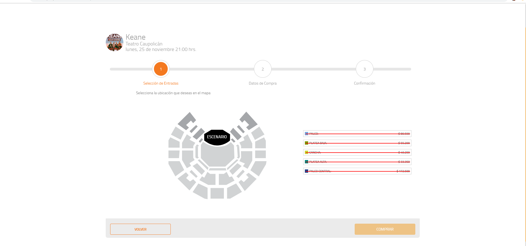
Task: Select step 1 Selección de Entradas circle
Action: click(161, 69)
